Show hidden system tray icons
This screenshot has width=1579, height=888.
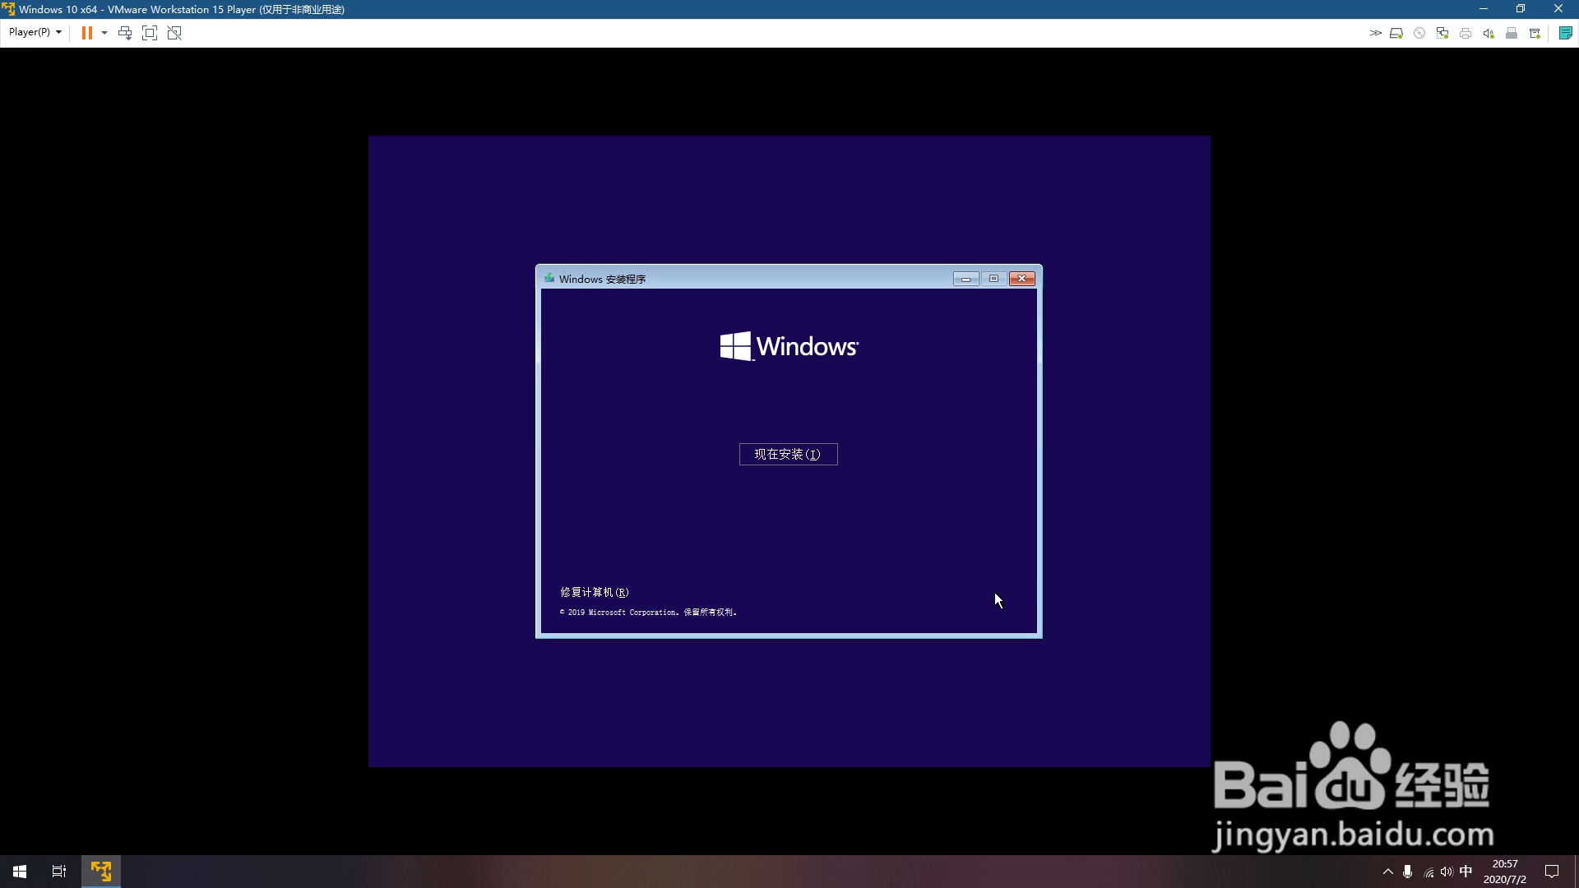tap(1388, 872)
